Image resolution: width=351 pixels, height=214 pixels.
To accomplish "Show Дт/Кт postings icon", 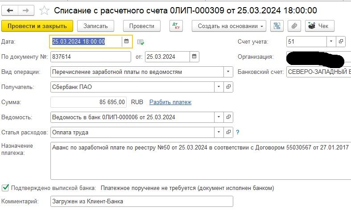I will pyautogui.click(x=176, y=26).
